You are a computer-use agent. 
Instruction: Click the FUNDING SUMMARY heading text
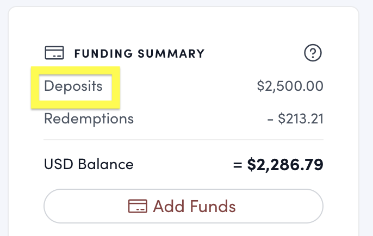[139, 53]
